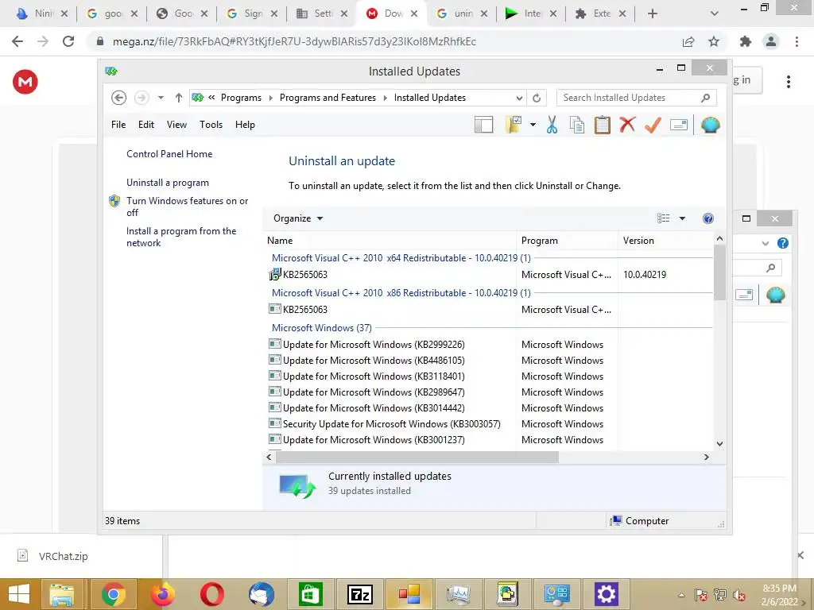
Task: Go back in Installed Updates window
Action: coord(119,98)
